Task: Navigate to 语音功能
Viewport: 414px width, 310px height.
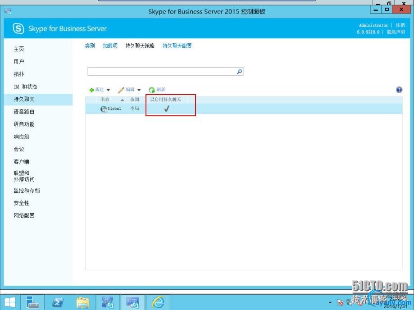Action: (24, 124)
